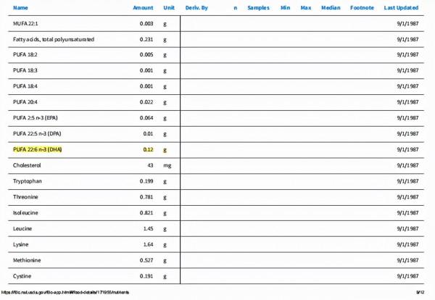This screenshot has height=300, width=435.
Task: Click the Samples column header
Action: pos(258,7)
